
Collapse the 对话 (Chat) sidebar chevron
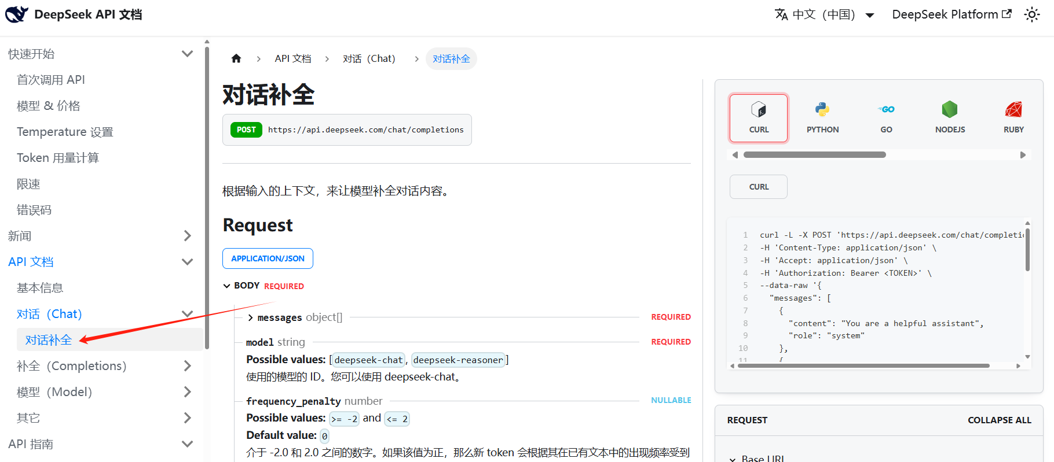187,314
